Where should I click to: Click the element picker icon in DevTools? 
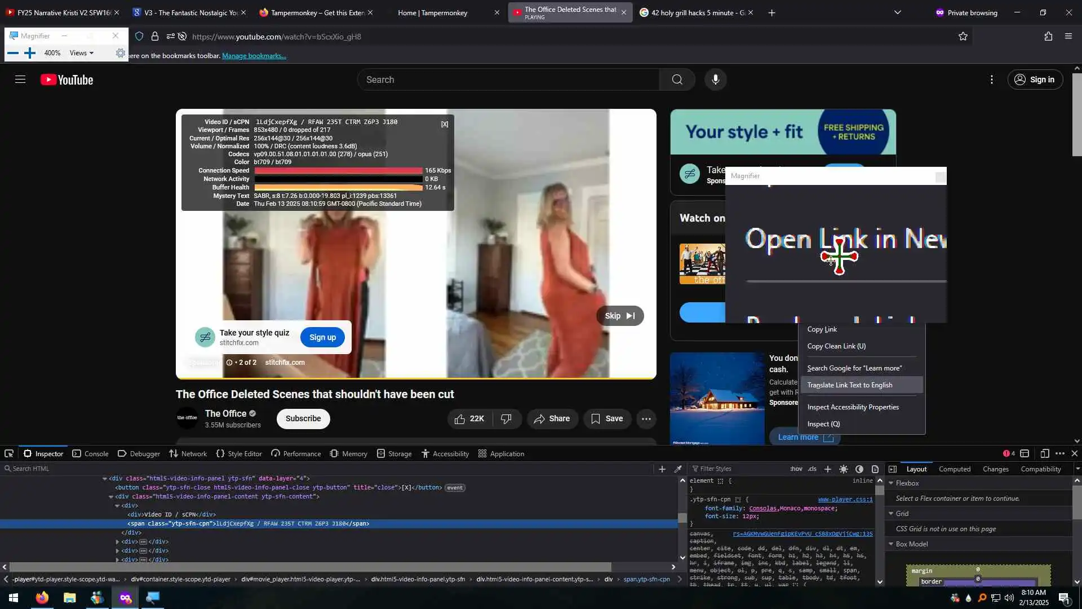[x=9, y=454]
